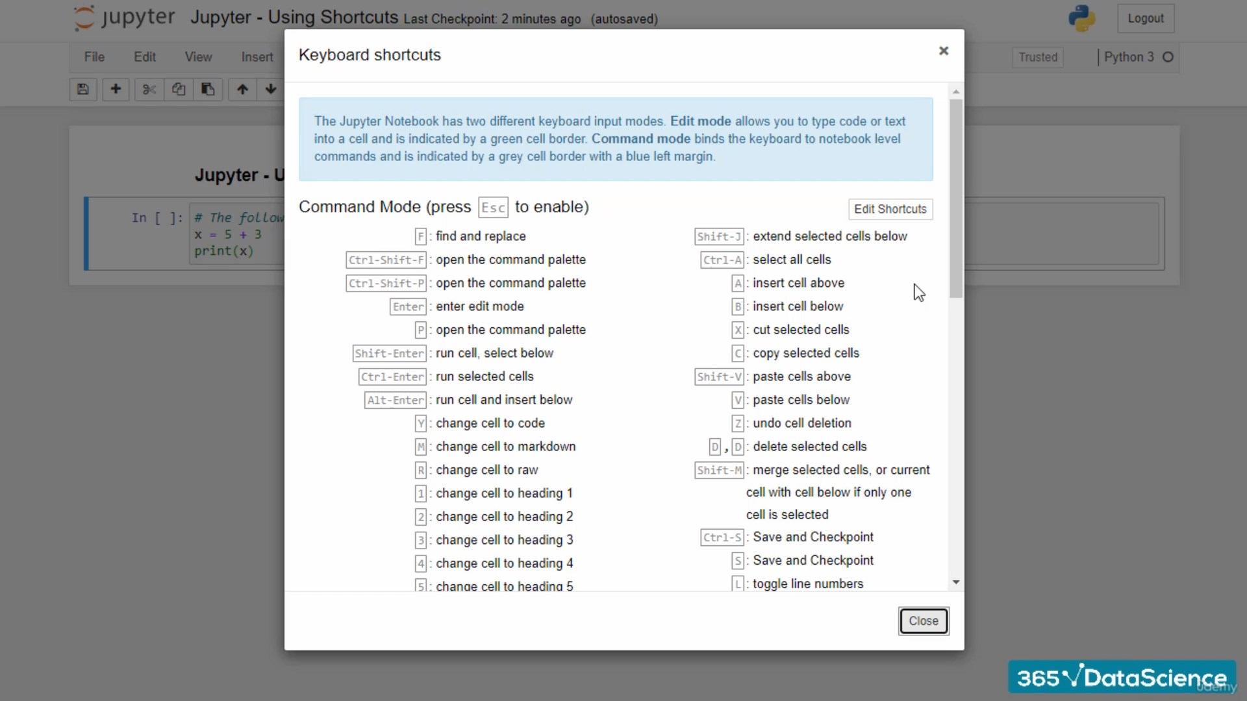Click 'insert cell below' shortcut text
This screenshot has height=701, width=1247.
(x=798, y=306)
